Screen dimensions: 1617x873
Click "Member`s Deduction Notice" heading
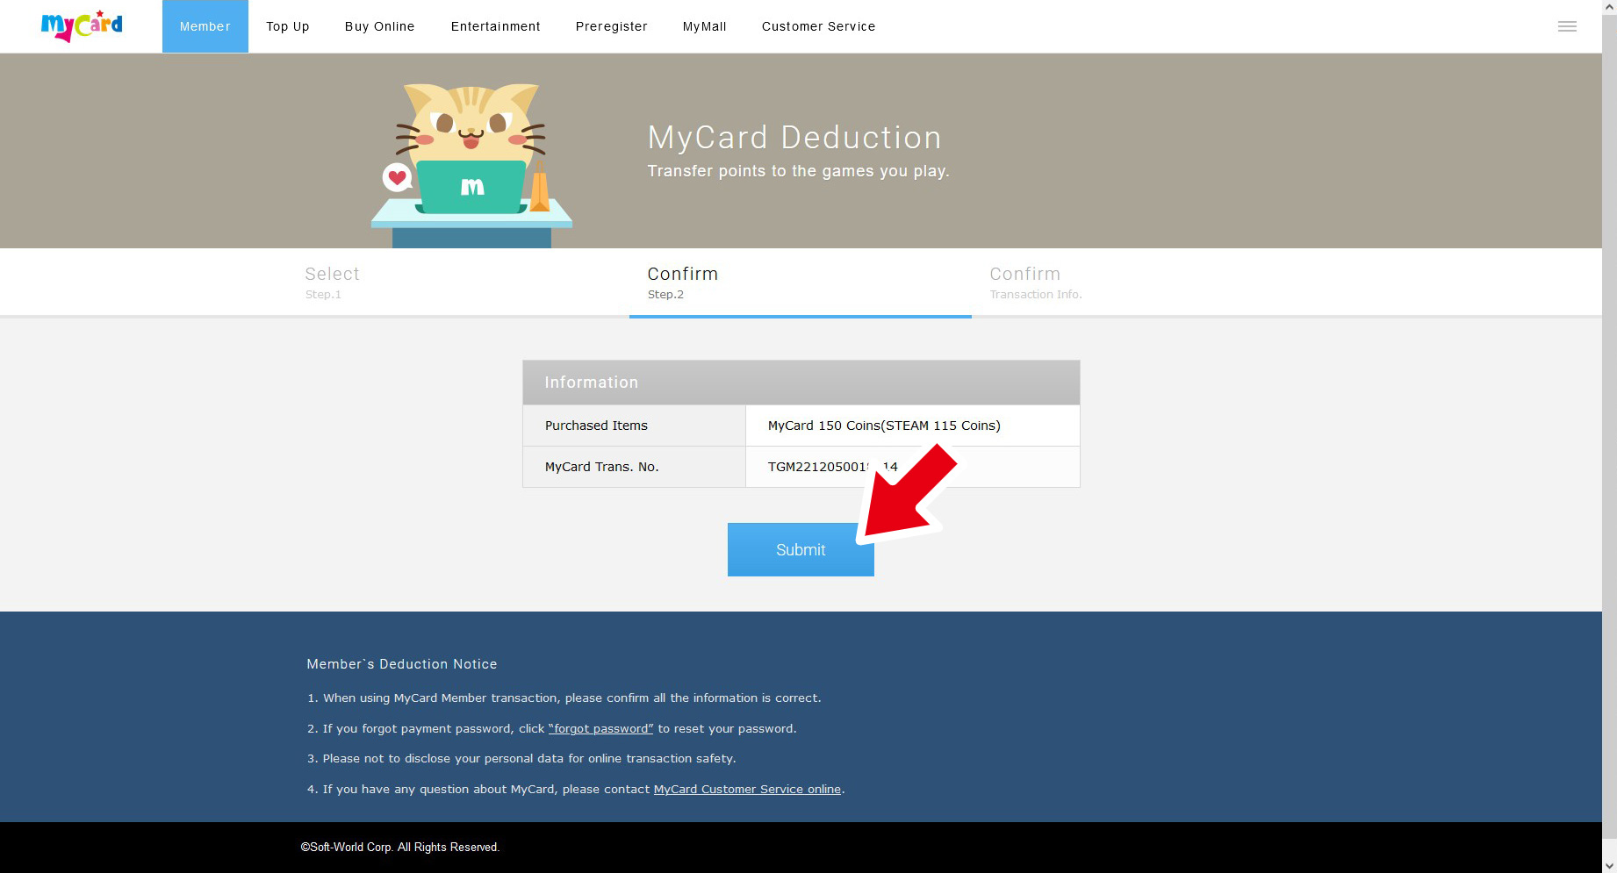[402, 664]
